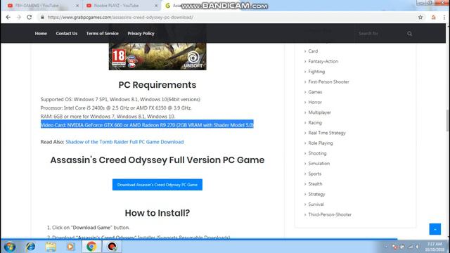Open the Multiplayer category
Screen dimensions: 450x253
tap(319, 112)
